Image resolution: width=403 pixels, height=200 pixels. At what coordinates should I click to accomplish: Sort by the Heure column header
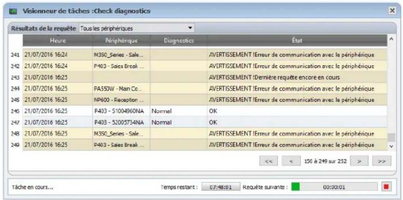tap(58, 41)
